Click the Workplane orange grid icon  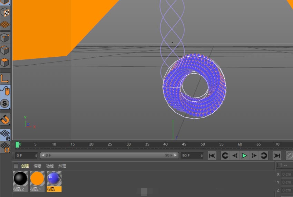coord(5,24)
